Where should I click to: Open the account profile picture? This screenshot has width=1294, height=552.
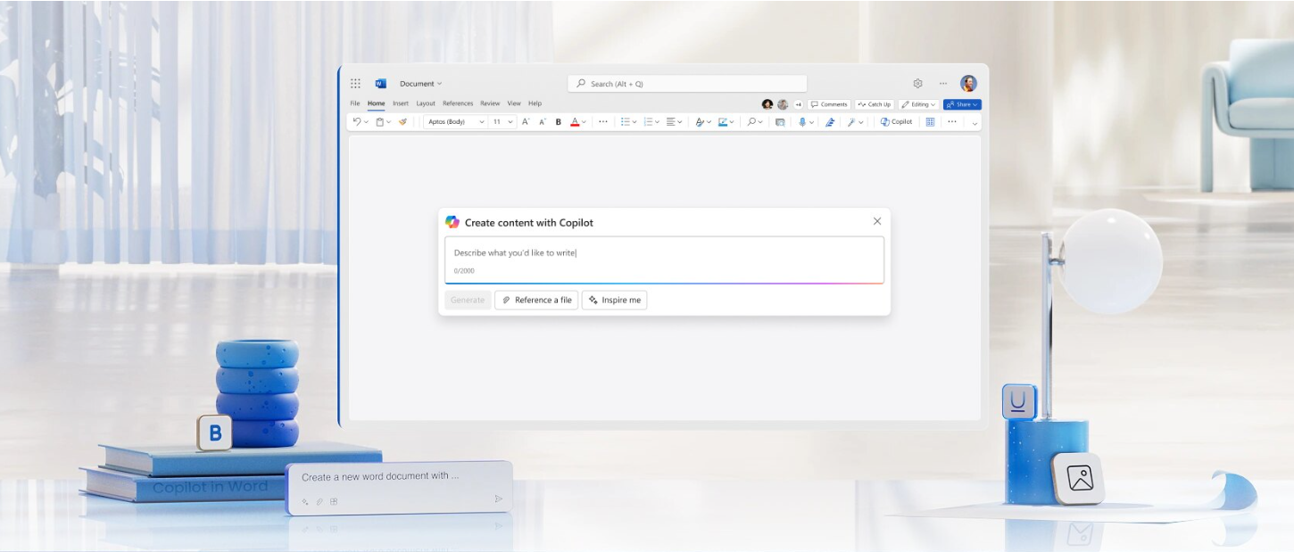coord(968,84)
